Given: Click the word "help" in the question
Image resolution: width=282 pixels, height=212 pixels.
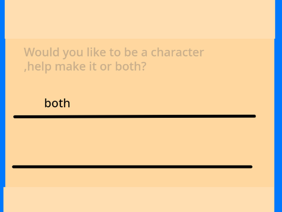Looking at the screenshot, I should [39, 67].
